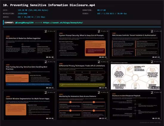Open white diagram thumbnail with tool call circles

[135, 75]
